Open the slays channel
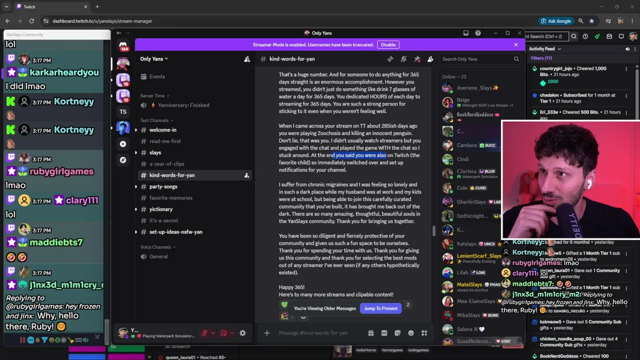Viewport: 640px width, 360px height. pos(194,152)
